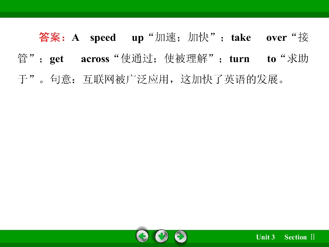Click the bold word take
Viewport: 329px width, 247px height.
coord(241,38)
